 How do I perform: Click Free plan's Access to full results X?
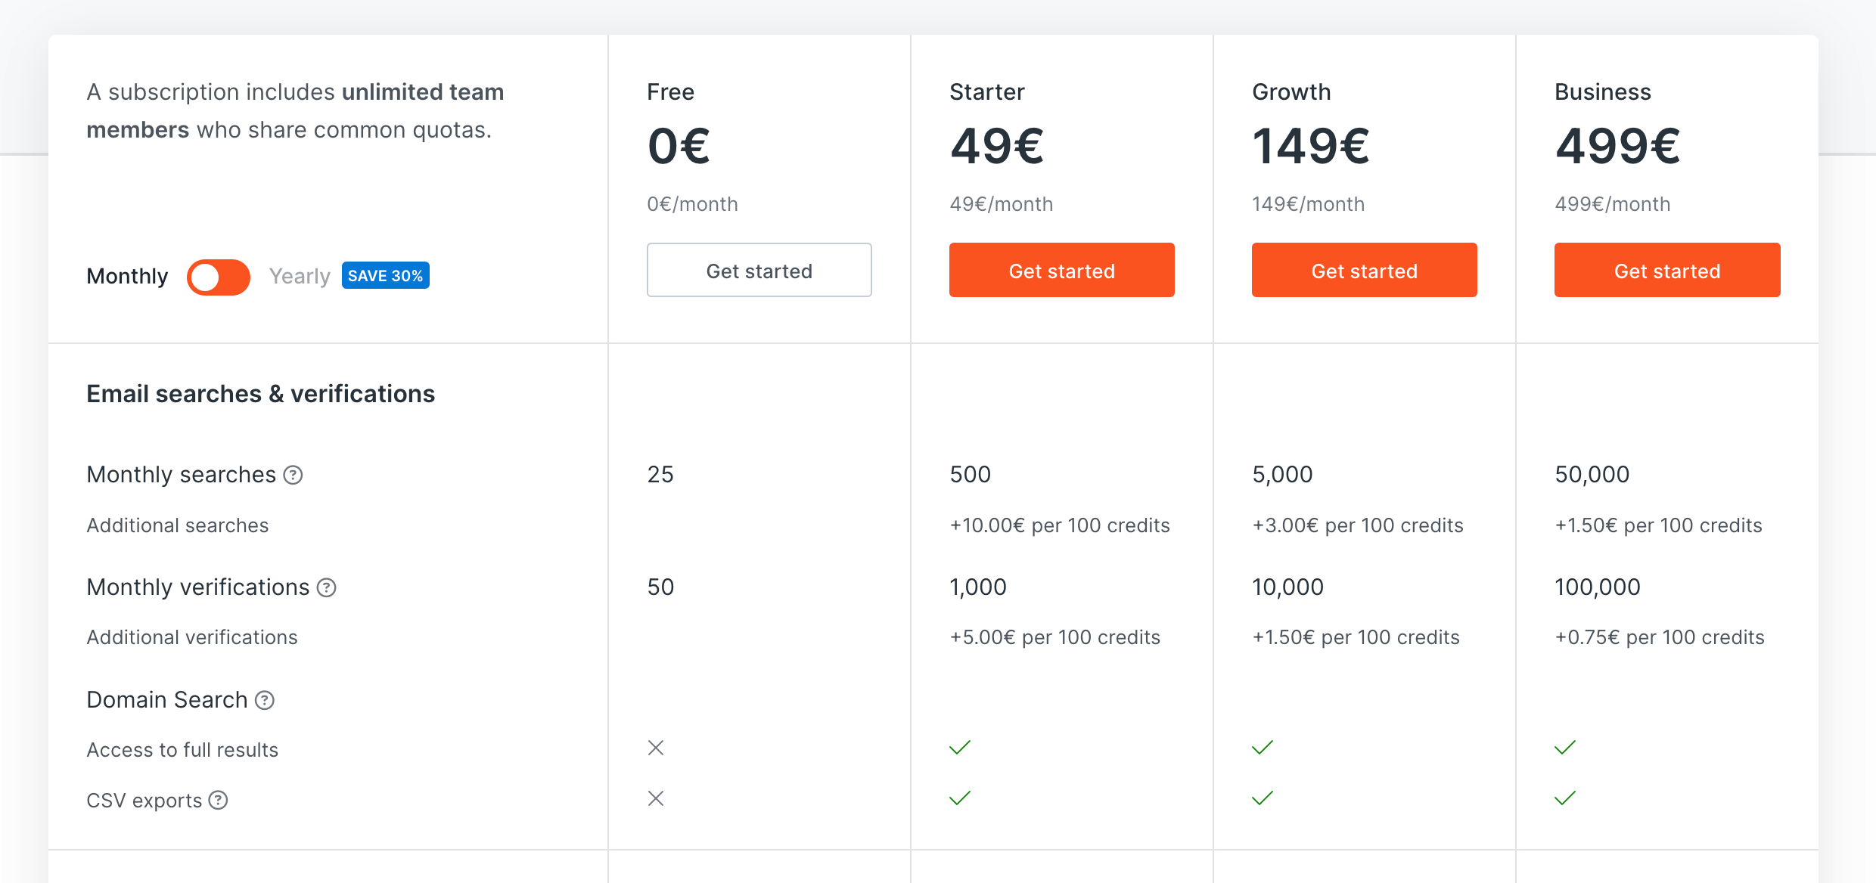pos(656,748)
